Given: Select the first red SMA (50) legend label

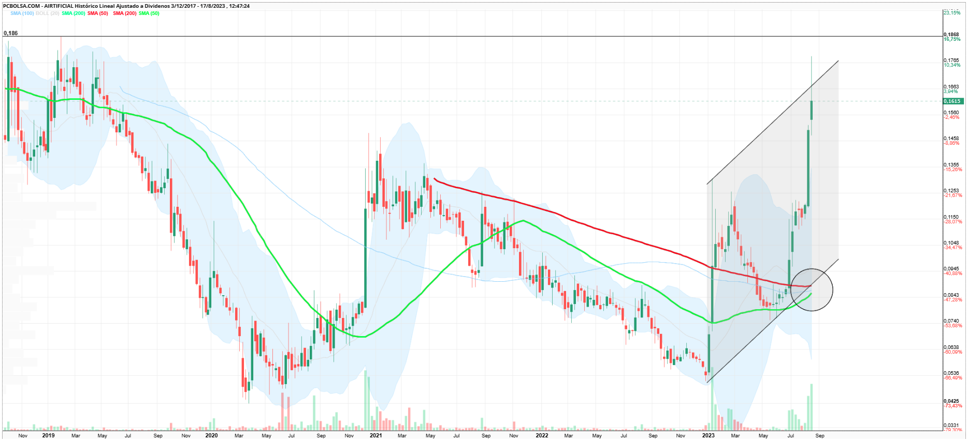Looking at the screenshot, I should click(98, 13).
